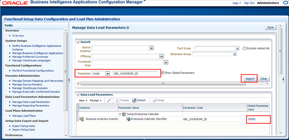Click the Instance column header
Screen dimensions: 289x140
[99, 108]
